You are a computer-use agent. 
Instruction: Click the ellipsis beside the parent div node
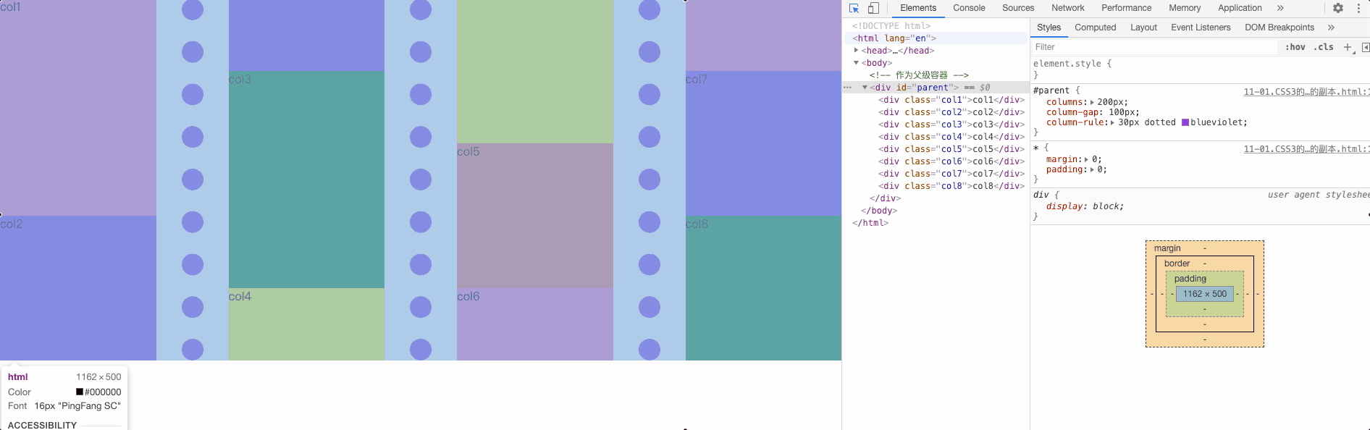tap(847, 88)
